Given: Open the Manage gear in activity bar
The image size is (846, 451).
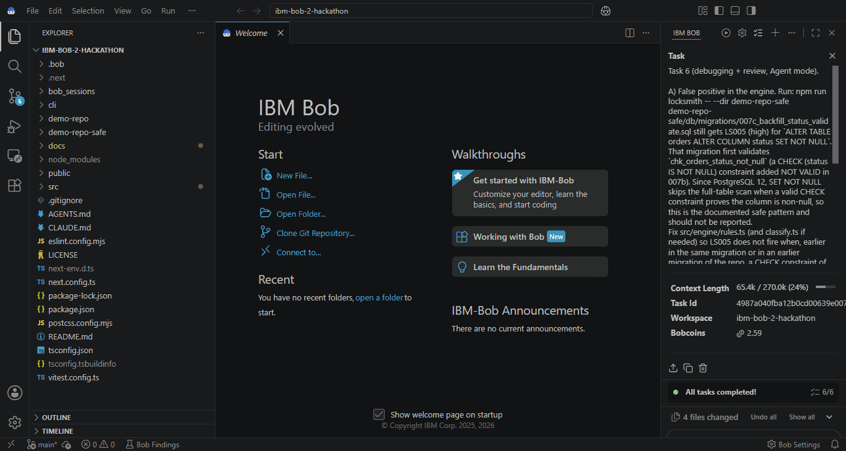Looking at the screenshot, I should click(x=14, y=423).
